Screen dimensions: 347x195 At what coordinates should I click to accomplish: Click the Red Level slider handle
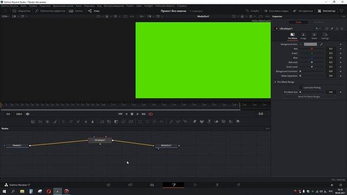coord(312,62)
